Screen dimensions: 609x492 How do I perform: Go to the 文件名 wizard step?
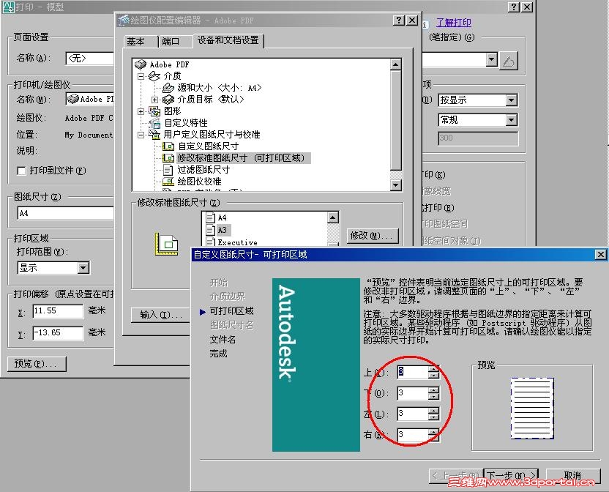tap(223, 340)
